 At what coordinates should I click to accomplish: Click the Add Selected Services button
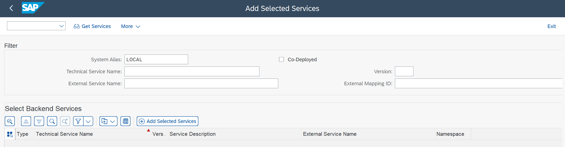pos(168,121)
